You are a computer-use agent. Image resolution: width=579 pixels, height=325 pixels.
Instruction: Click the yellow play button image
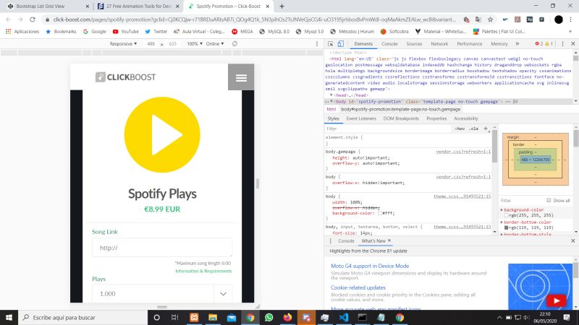coord(162,135)
